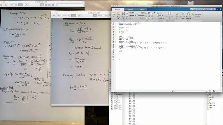Switch to the EDITOR ribbon tab
This screenshot has height=125, width=223.
117,9
